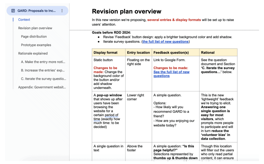The image size is (264, 164).
Task: Click the underlined 'period of time' text
Action: (x=106, y=117)
